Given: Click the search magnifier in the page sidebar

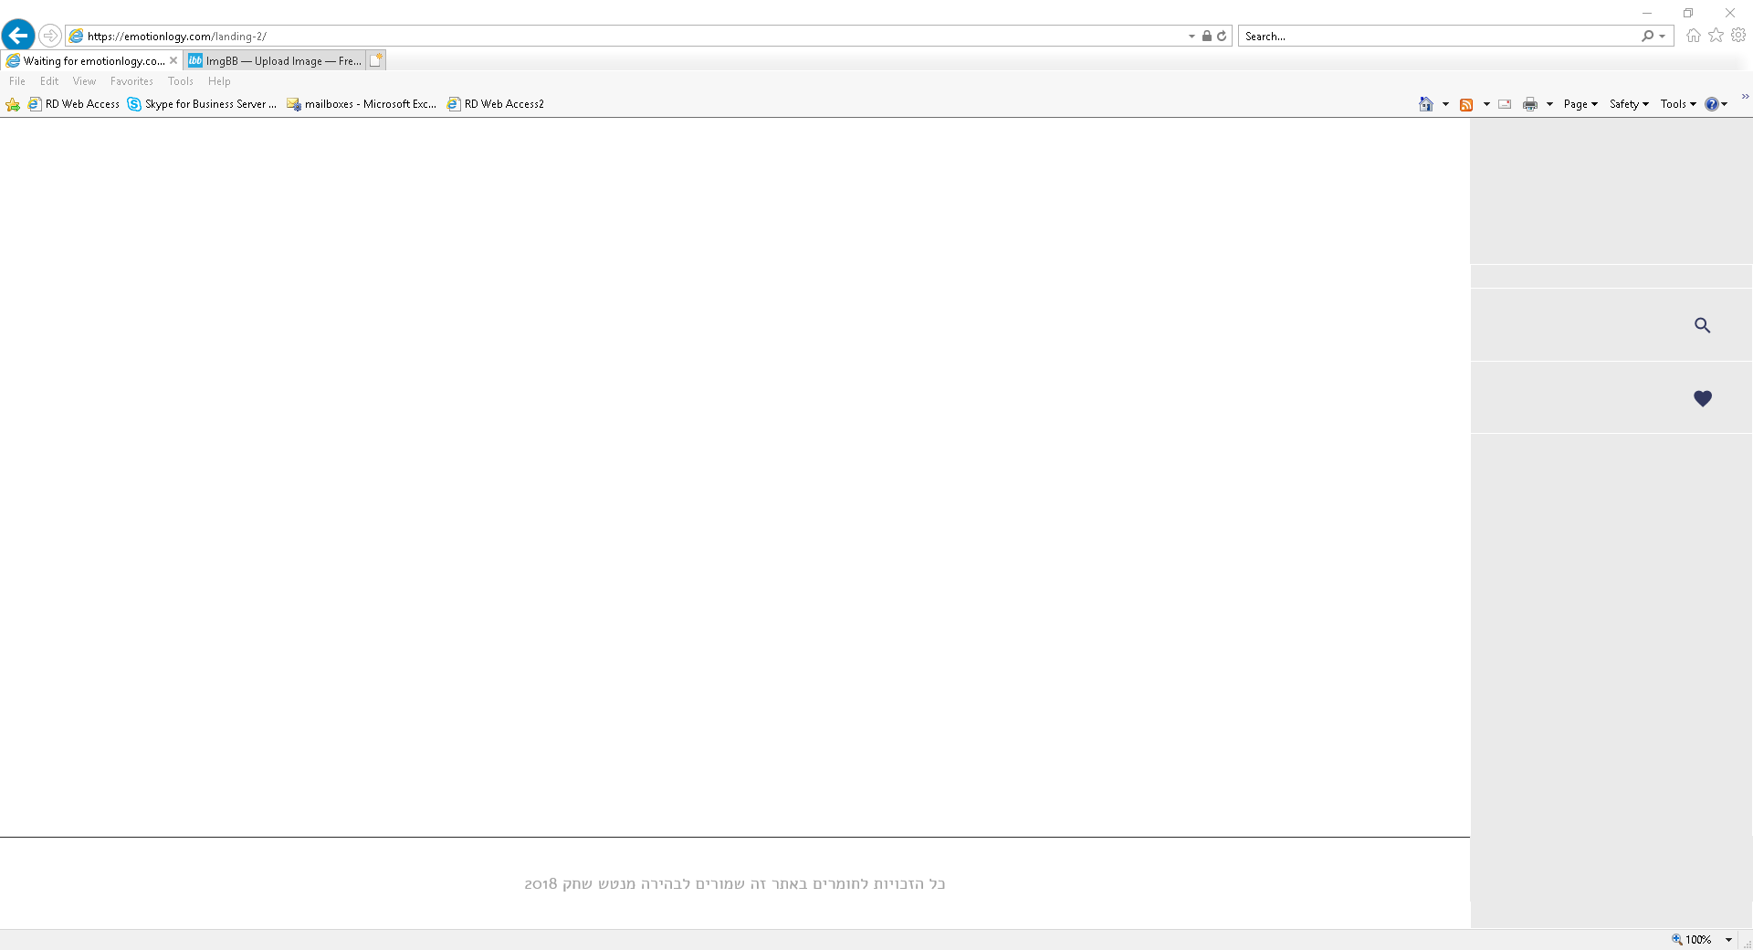Looking at the screenshot, I should tap(1703, 325).
